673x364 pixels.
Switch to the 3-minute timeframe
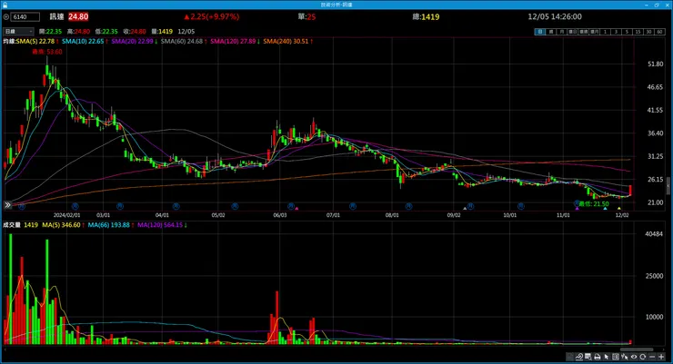[617, 32]
